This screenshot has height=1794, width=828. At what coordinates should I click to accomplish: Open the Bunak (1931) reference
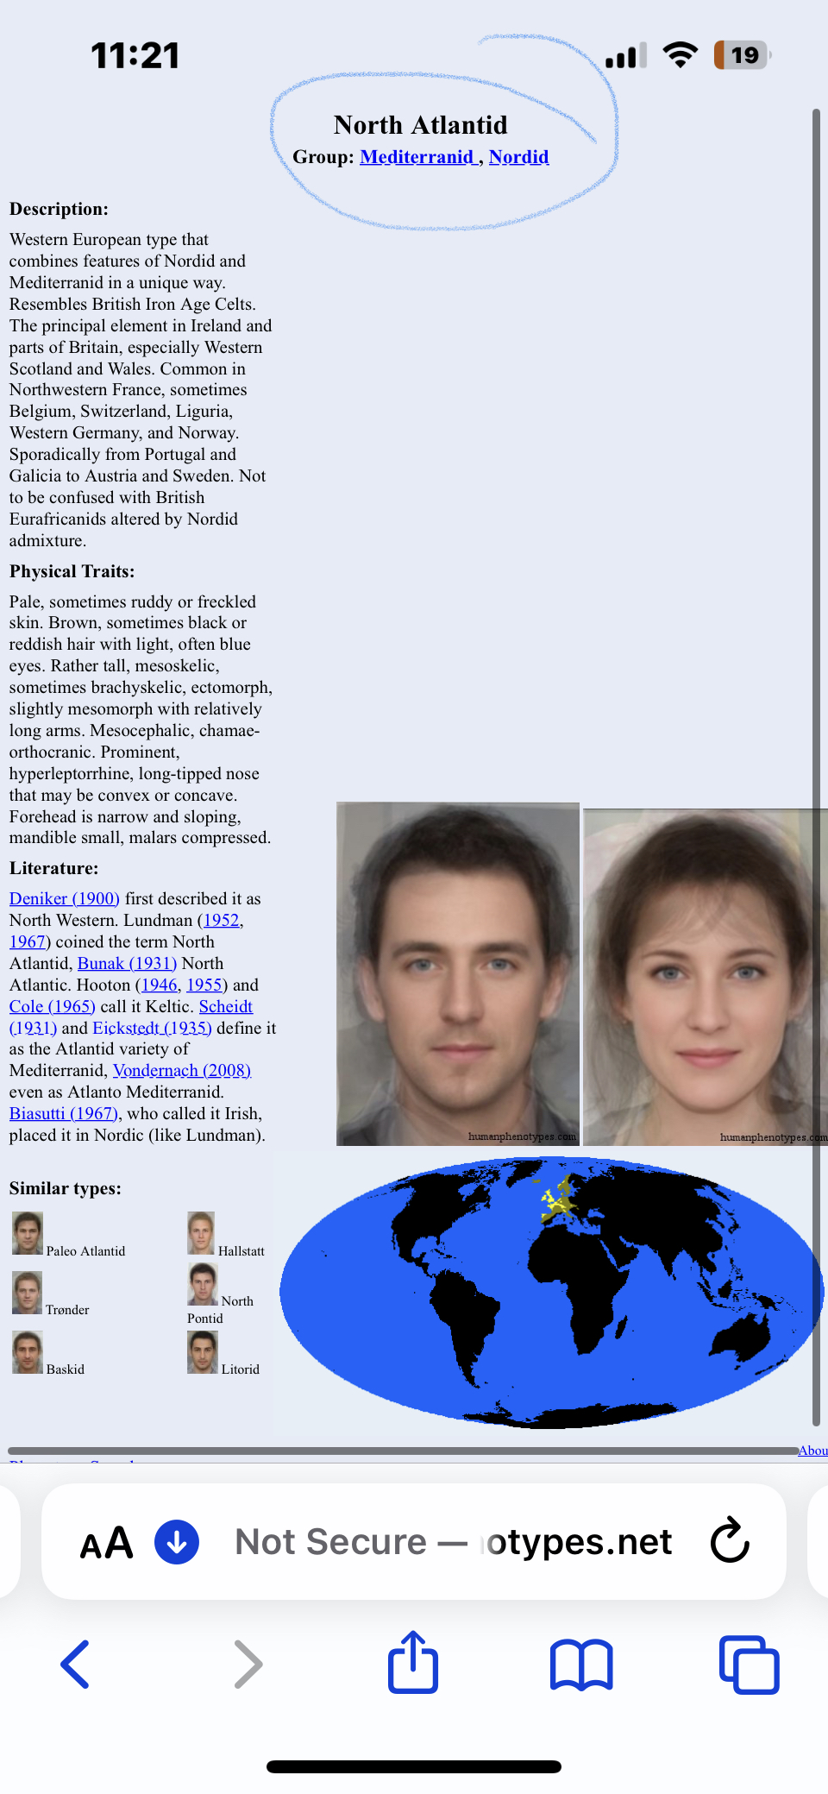coord(127,963)
